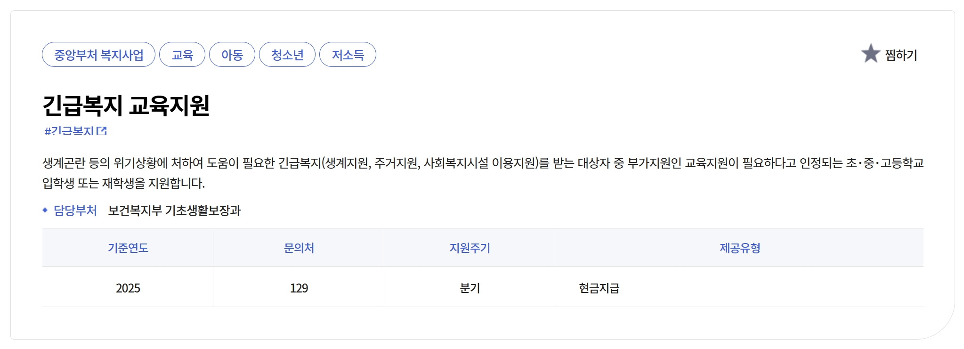Select the 교육 tag
The height and width of the screenshot is (349, 964).
pos(183,55)
